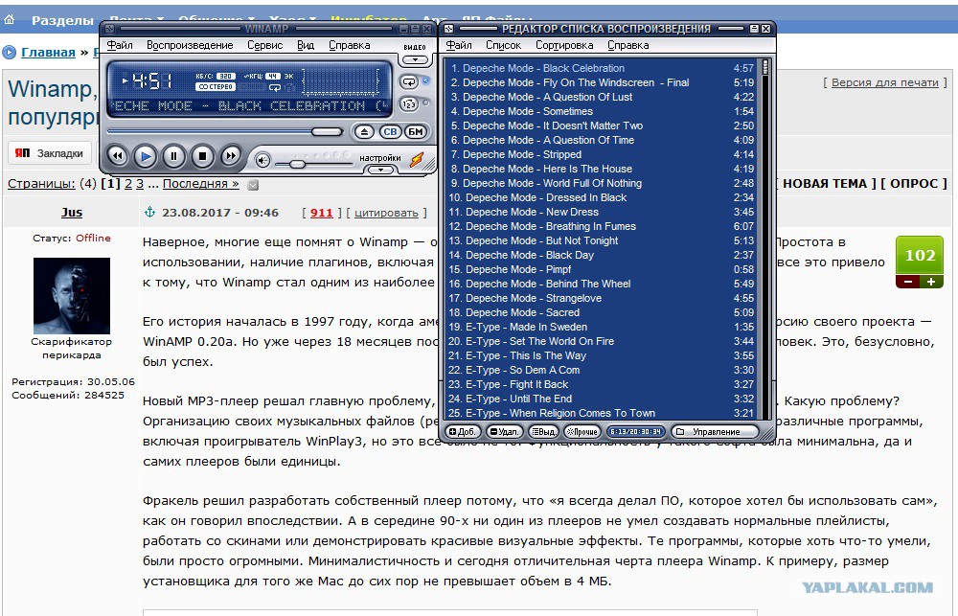The width and height of the screenshot is (958, 616).
Task: Click the ОПРОС link
Action: click(x=914, y=183)
